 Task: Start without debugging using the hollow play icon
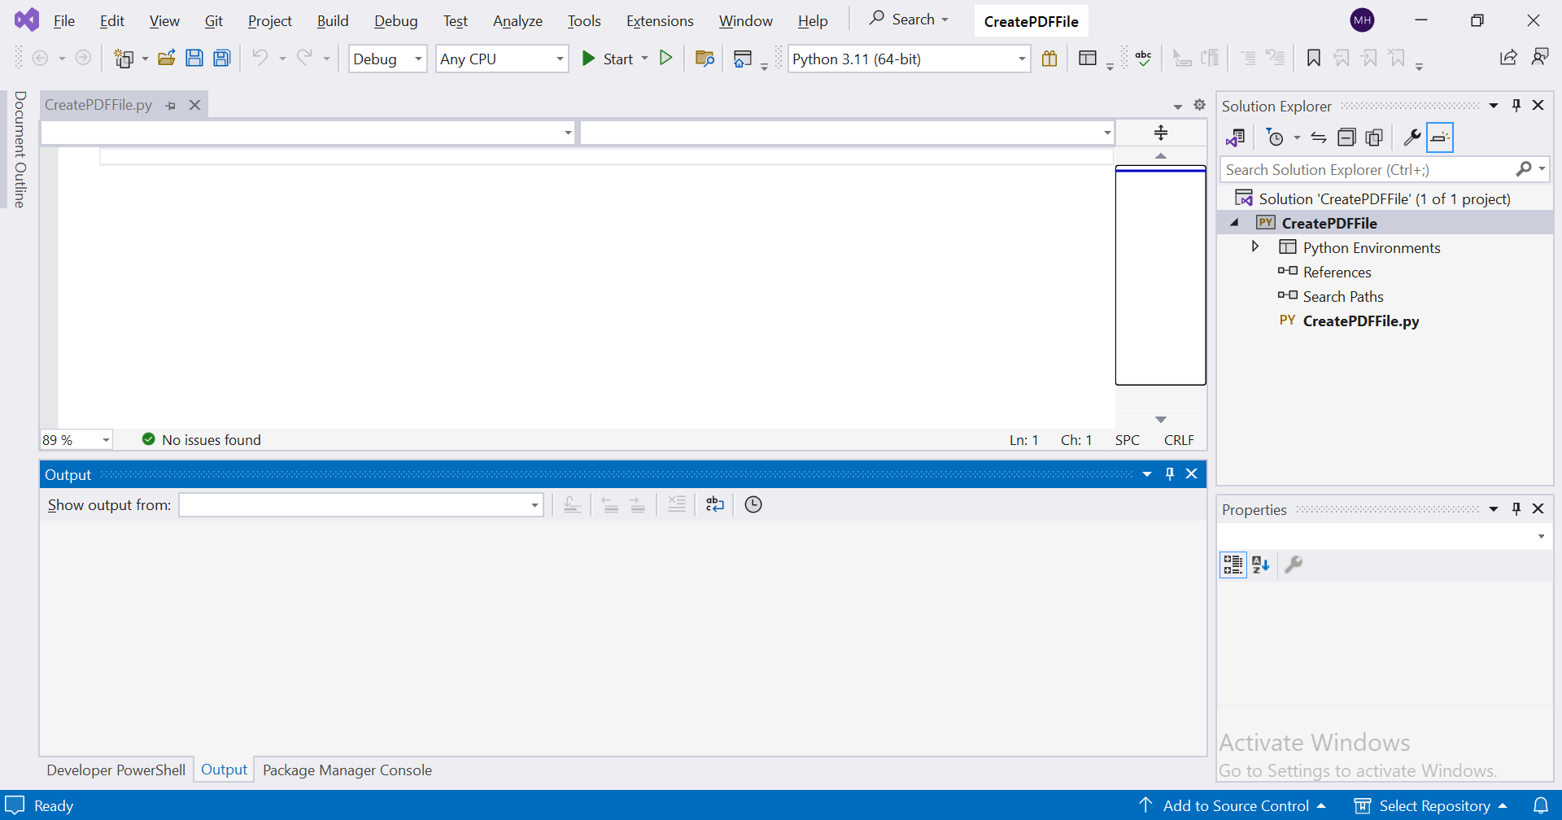[665, 59]
